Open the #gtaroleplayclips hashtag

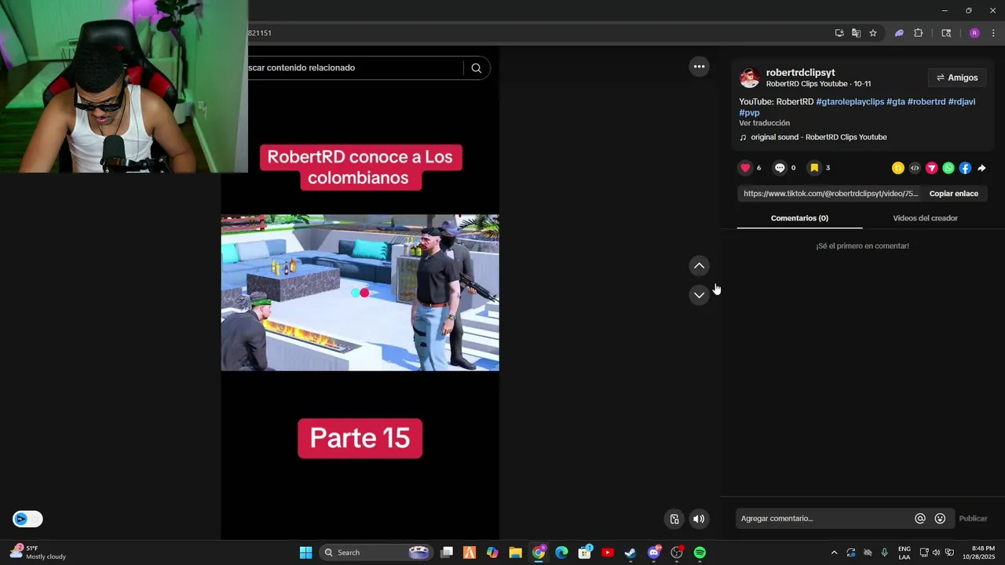click(850, 102)
